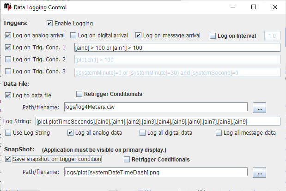This screenshot has height=191, width=286.
Task: Uncheck Log to data file
Action: tap(8, 95)
